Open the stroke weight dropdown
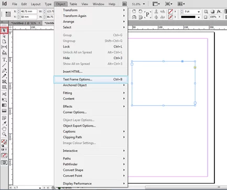This screenshot has width=227, height=190. point(199,12)
